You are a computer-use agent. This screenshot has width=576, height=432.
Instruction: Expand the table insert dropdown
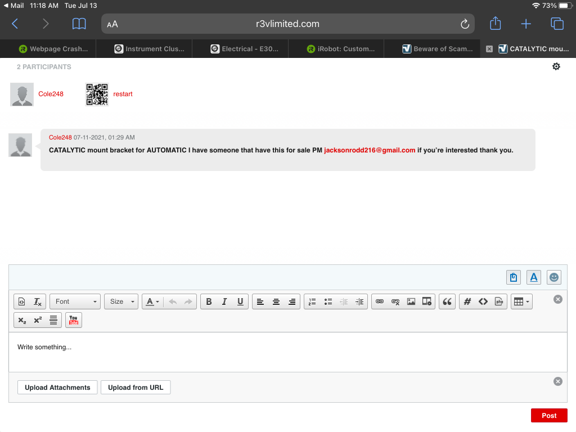[x=521, y=301]
